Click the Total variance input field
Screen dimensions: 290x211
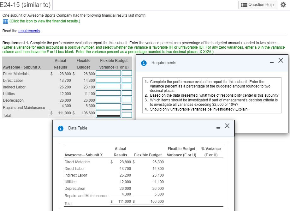(x=108, y=114)
